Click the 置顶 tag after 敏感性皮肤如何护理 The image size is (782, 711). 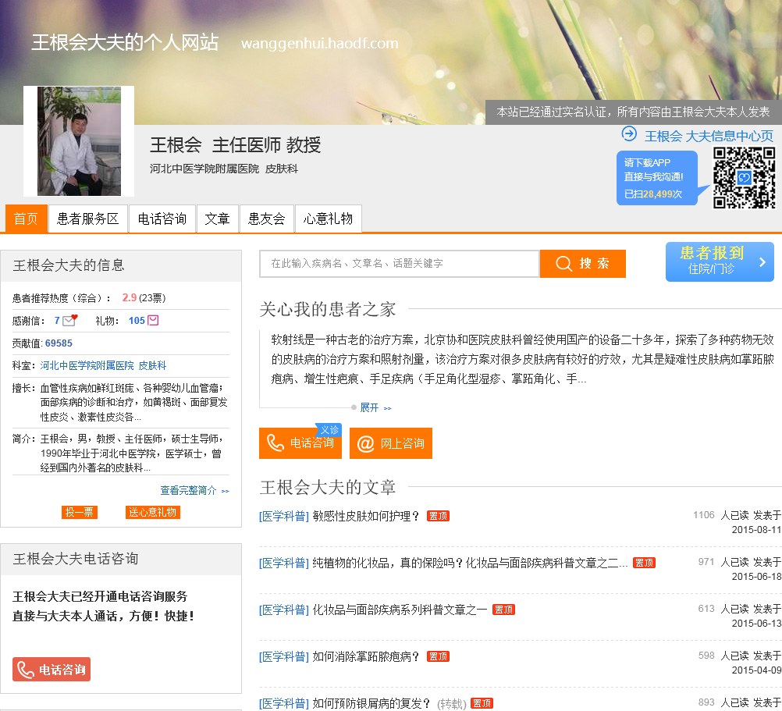(x=438, y=516)
